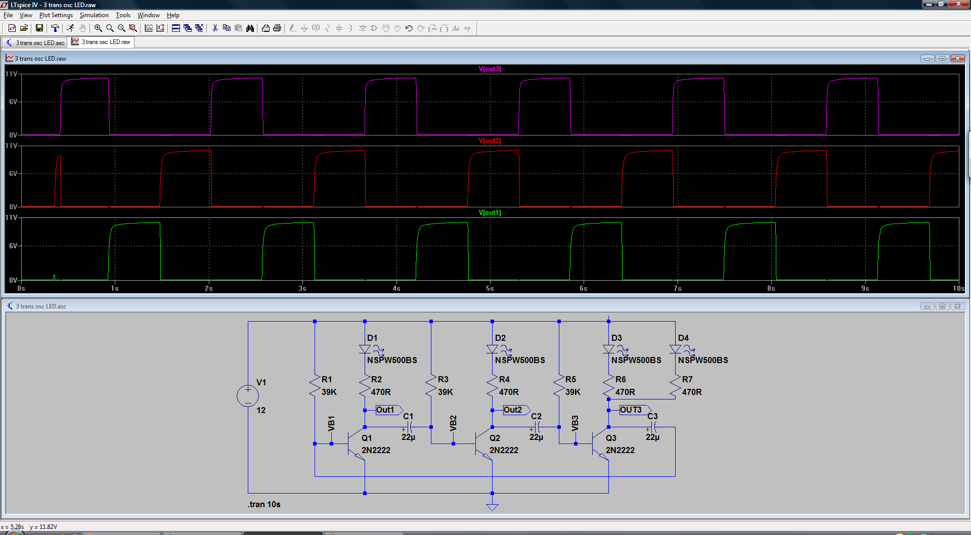This screenshot has height=535, width=971.
Task: Click the Halt simulation hand icon
Action: (x=82, y=28)
